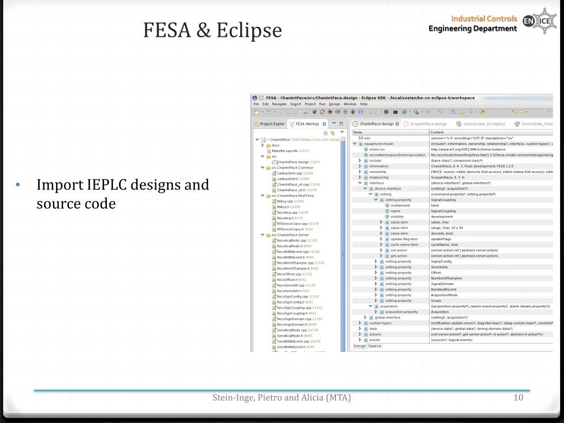Image resolution: width=564 pixels, height=423 pixels.
Task: Select RecvOffset.h file
Action: coord(289,280)
